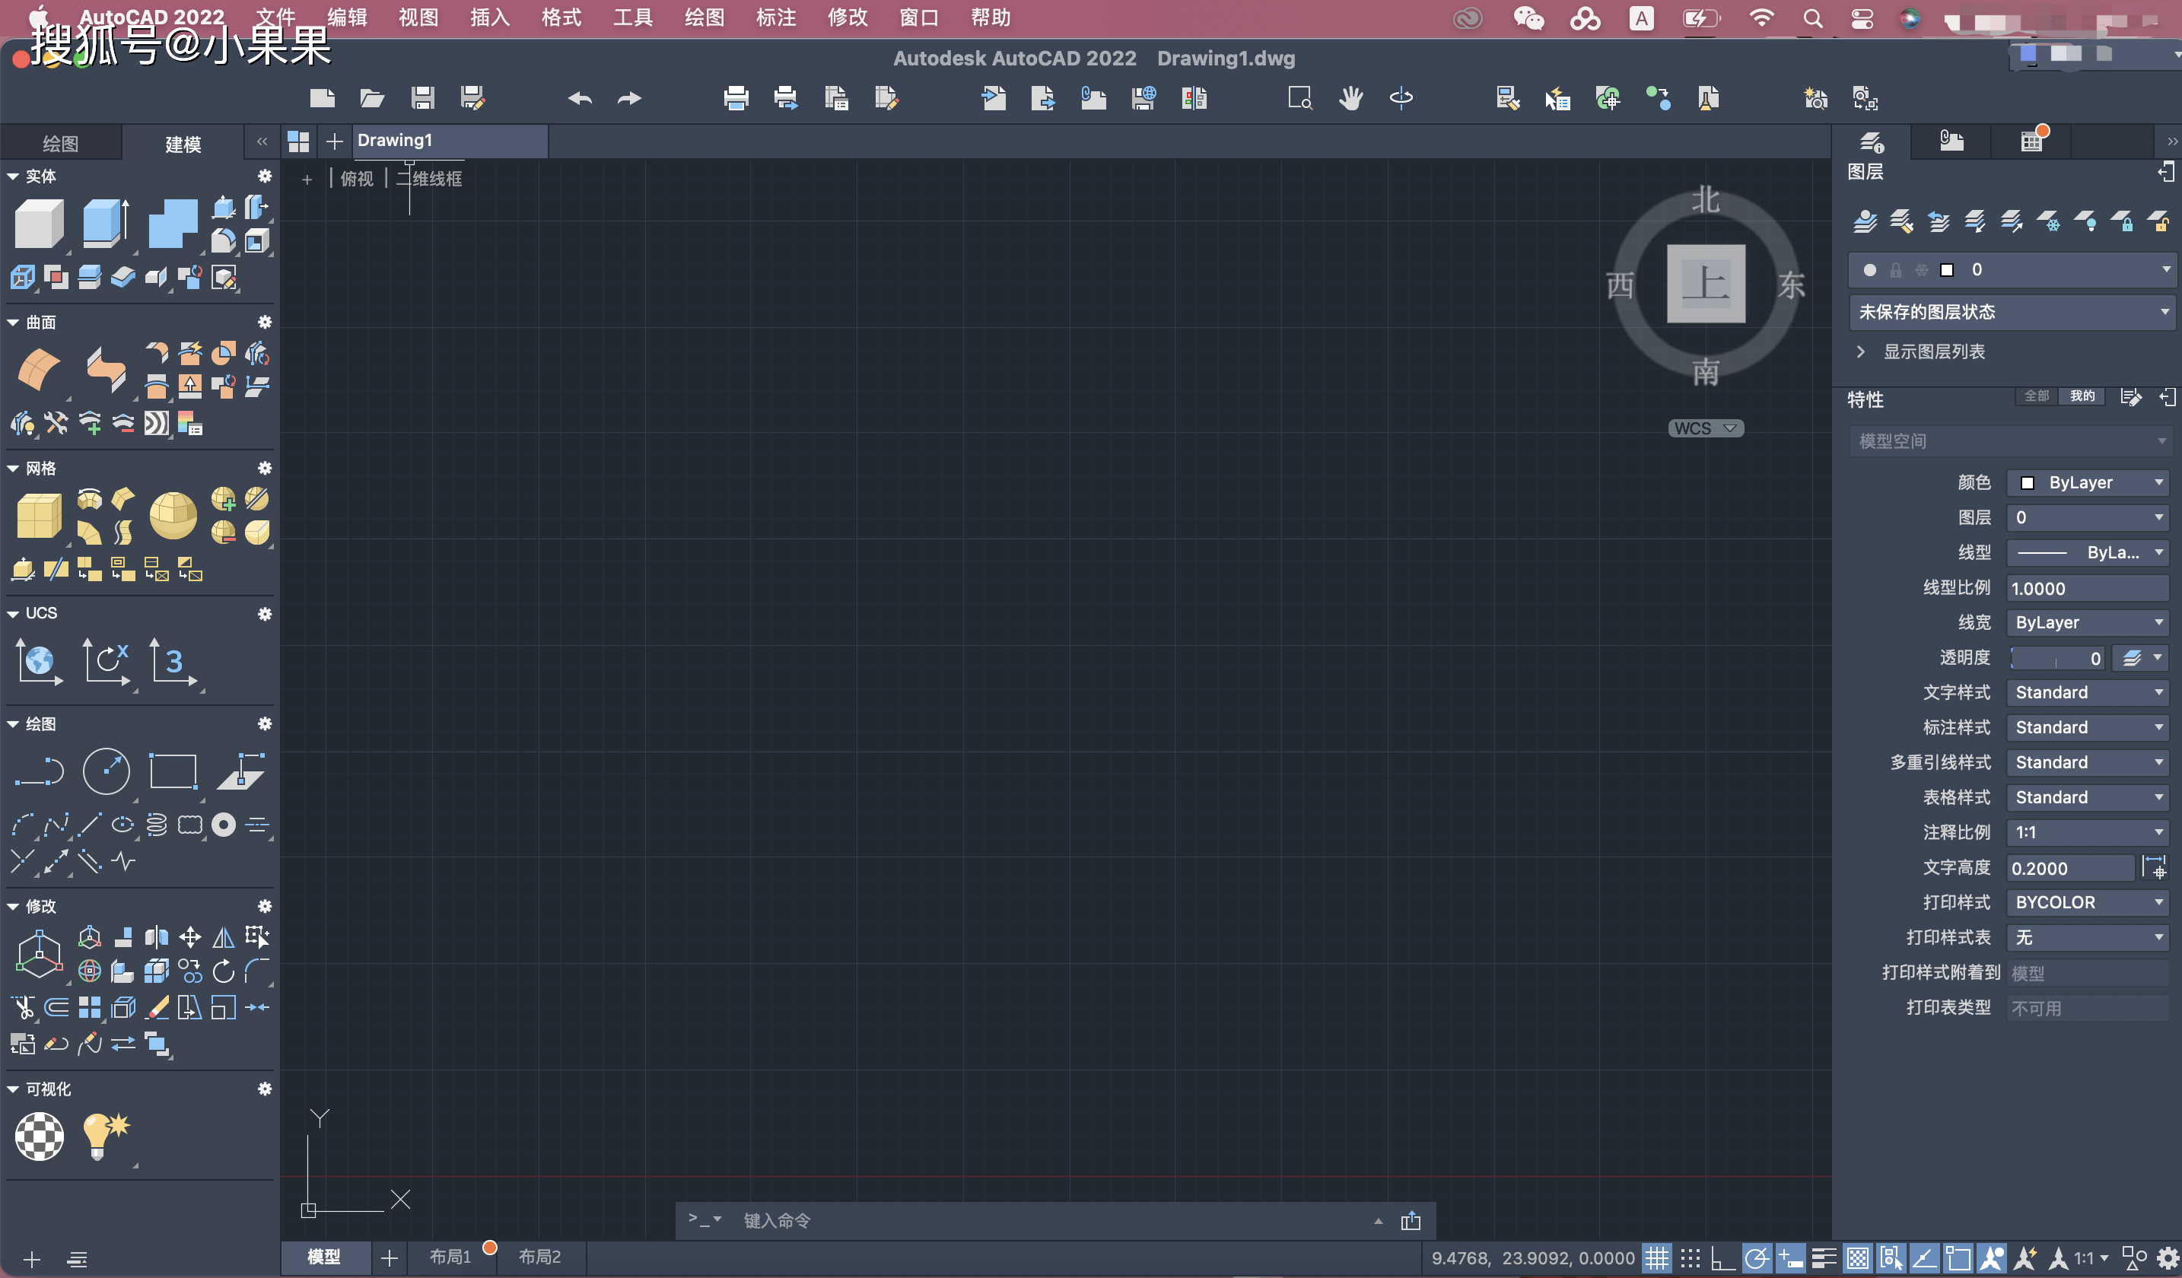Click the 二维线框 visual style label
The height and width of the screenshot is (1278, 2182).
tap(429, 180)
